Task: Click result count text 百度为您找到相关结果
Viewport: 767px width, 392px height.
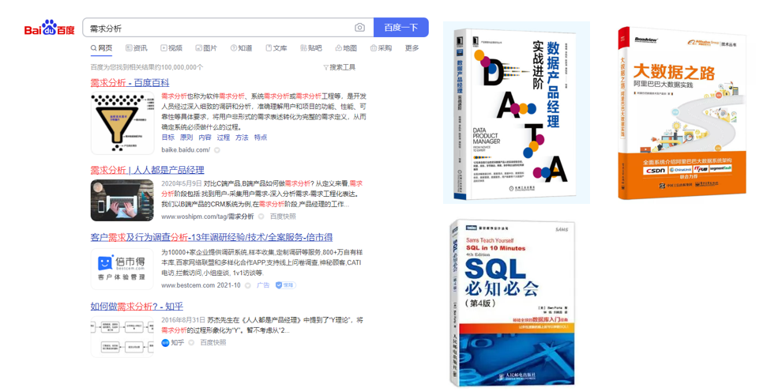Action: (147, 67)
